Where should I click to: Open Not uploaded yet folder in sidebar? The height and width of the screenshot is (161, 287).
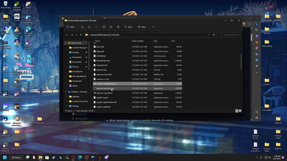(x=79, y=76)
